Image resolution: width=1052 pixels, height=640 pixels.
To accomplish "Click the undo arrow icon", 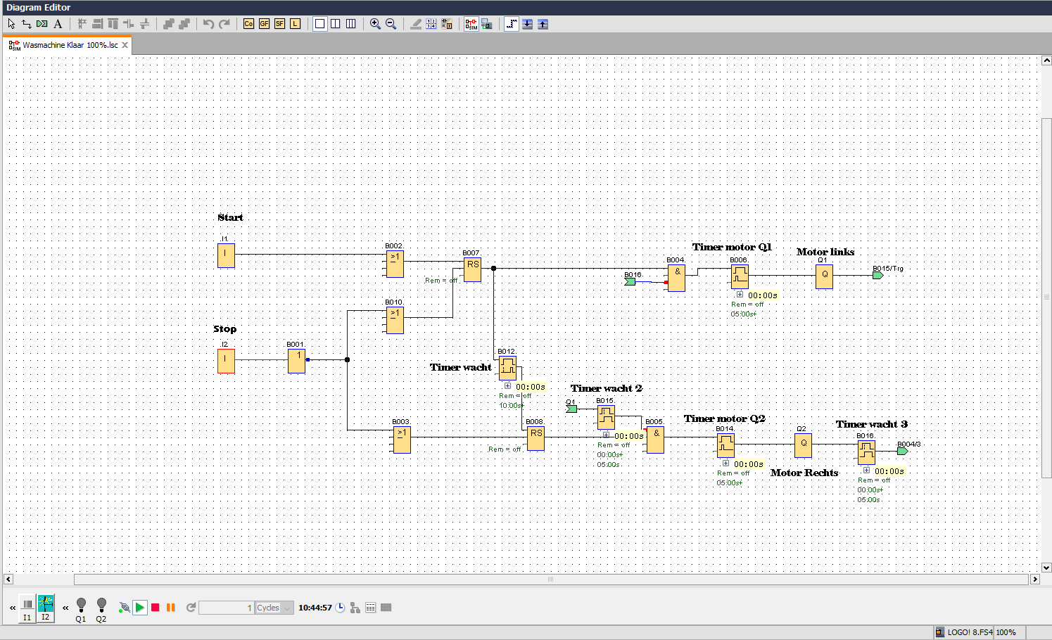I will (208, 24).
